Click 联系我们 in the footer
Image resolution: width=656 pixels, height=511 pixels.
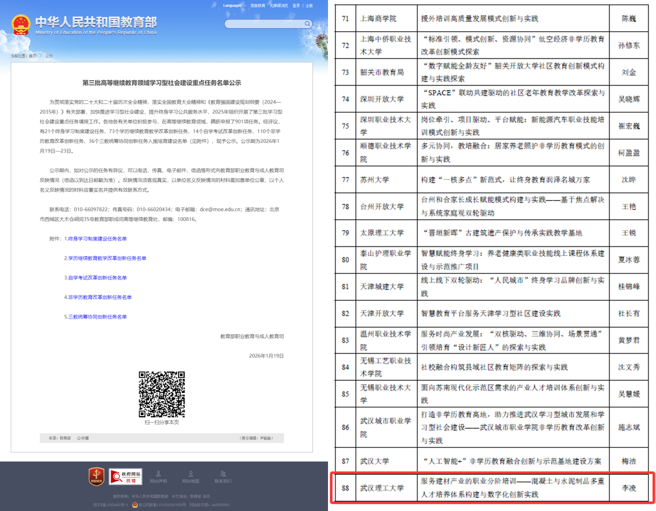(x=223, y=477)
